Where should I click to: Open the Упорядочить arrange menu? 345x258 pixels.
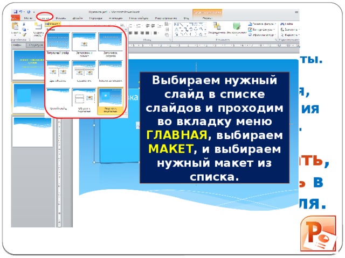pyautogui.click(x=217, y=28)
